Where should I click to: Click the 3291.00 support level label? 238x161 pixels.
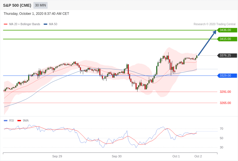tap(225, 92)
